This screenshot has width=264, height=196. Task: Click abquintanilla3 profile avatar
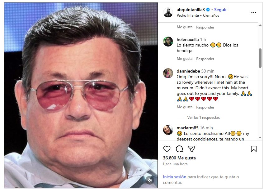pos(168,12)
